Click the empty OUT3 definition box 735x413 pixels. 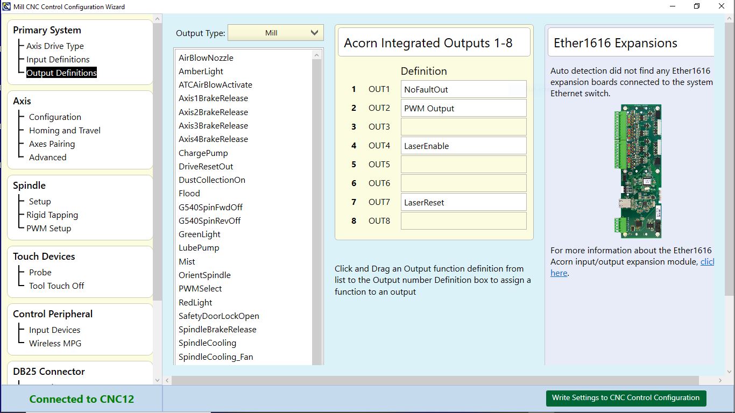pos(463,127)
